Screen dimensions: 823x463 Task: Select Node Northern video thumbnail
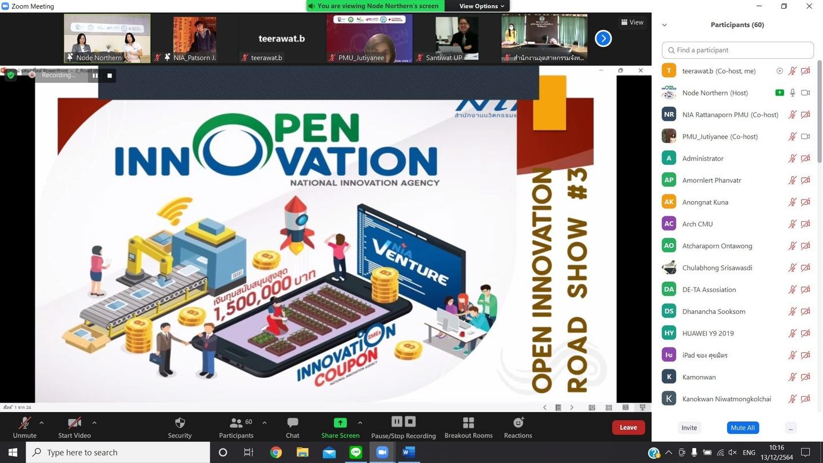pos(107,38)
